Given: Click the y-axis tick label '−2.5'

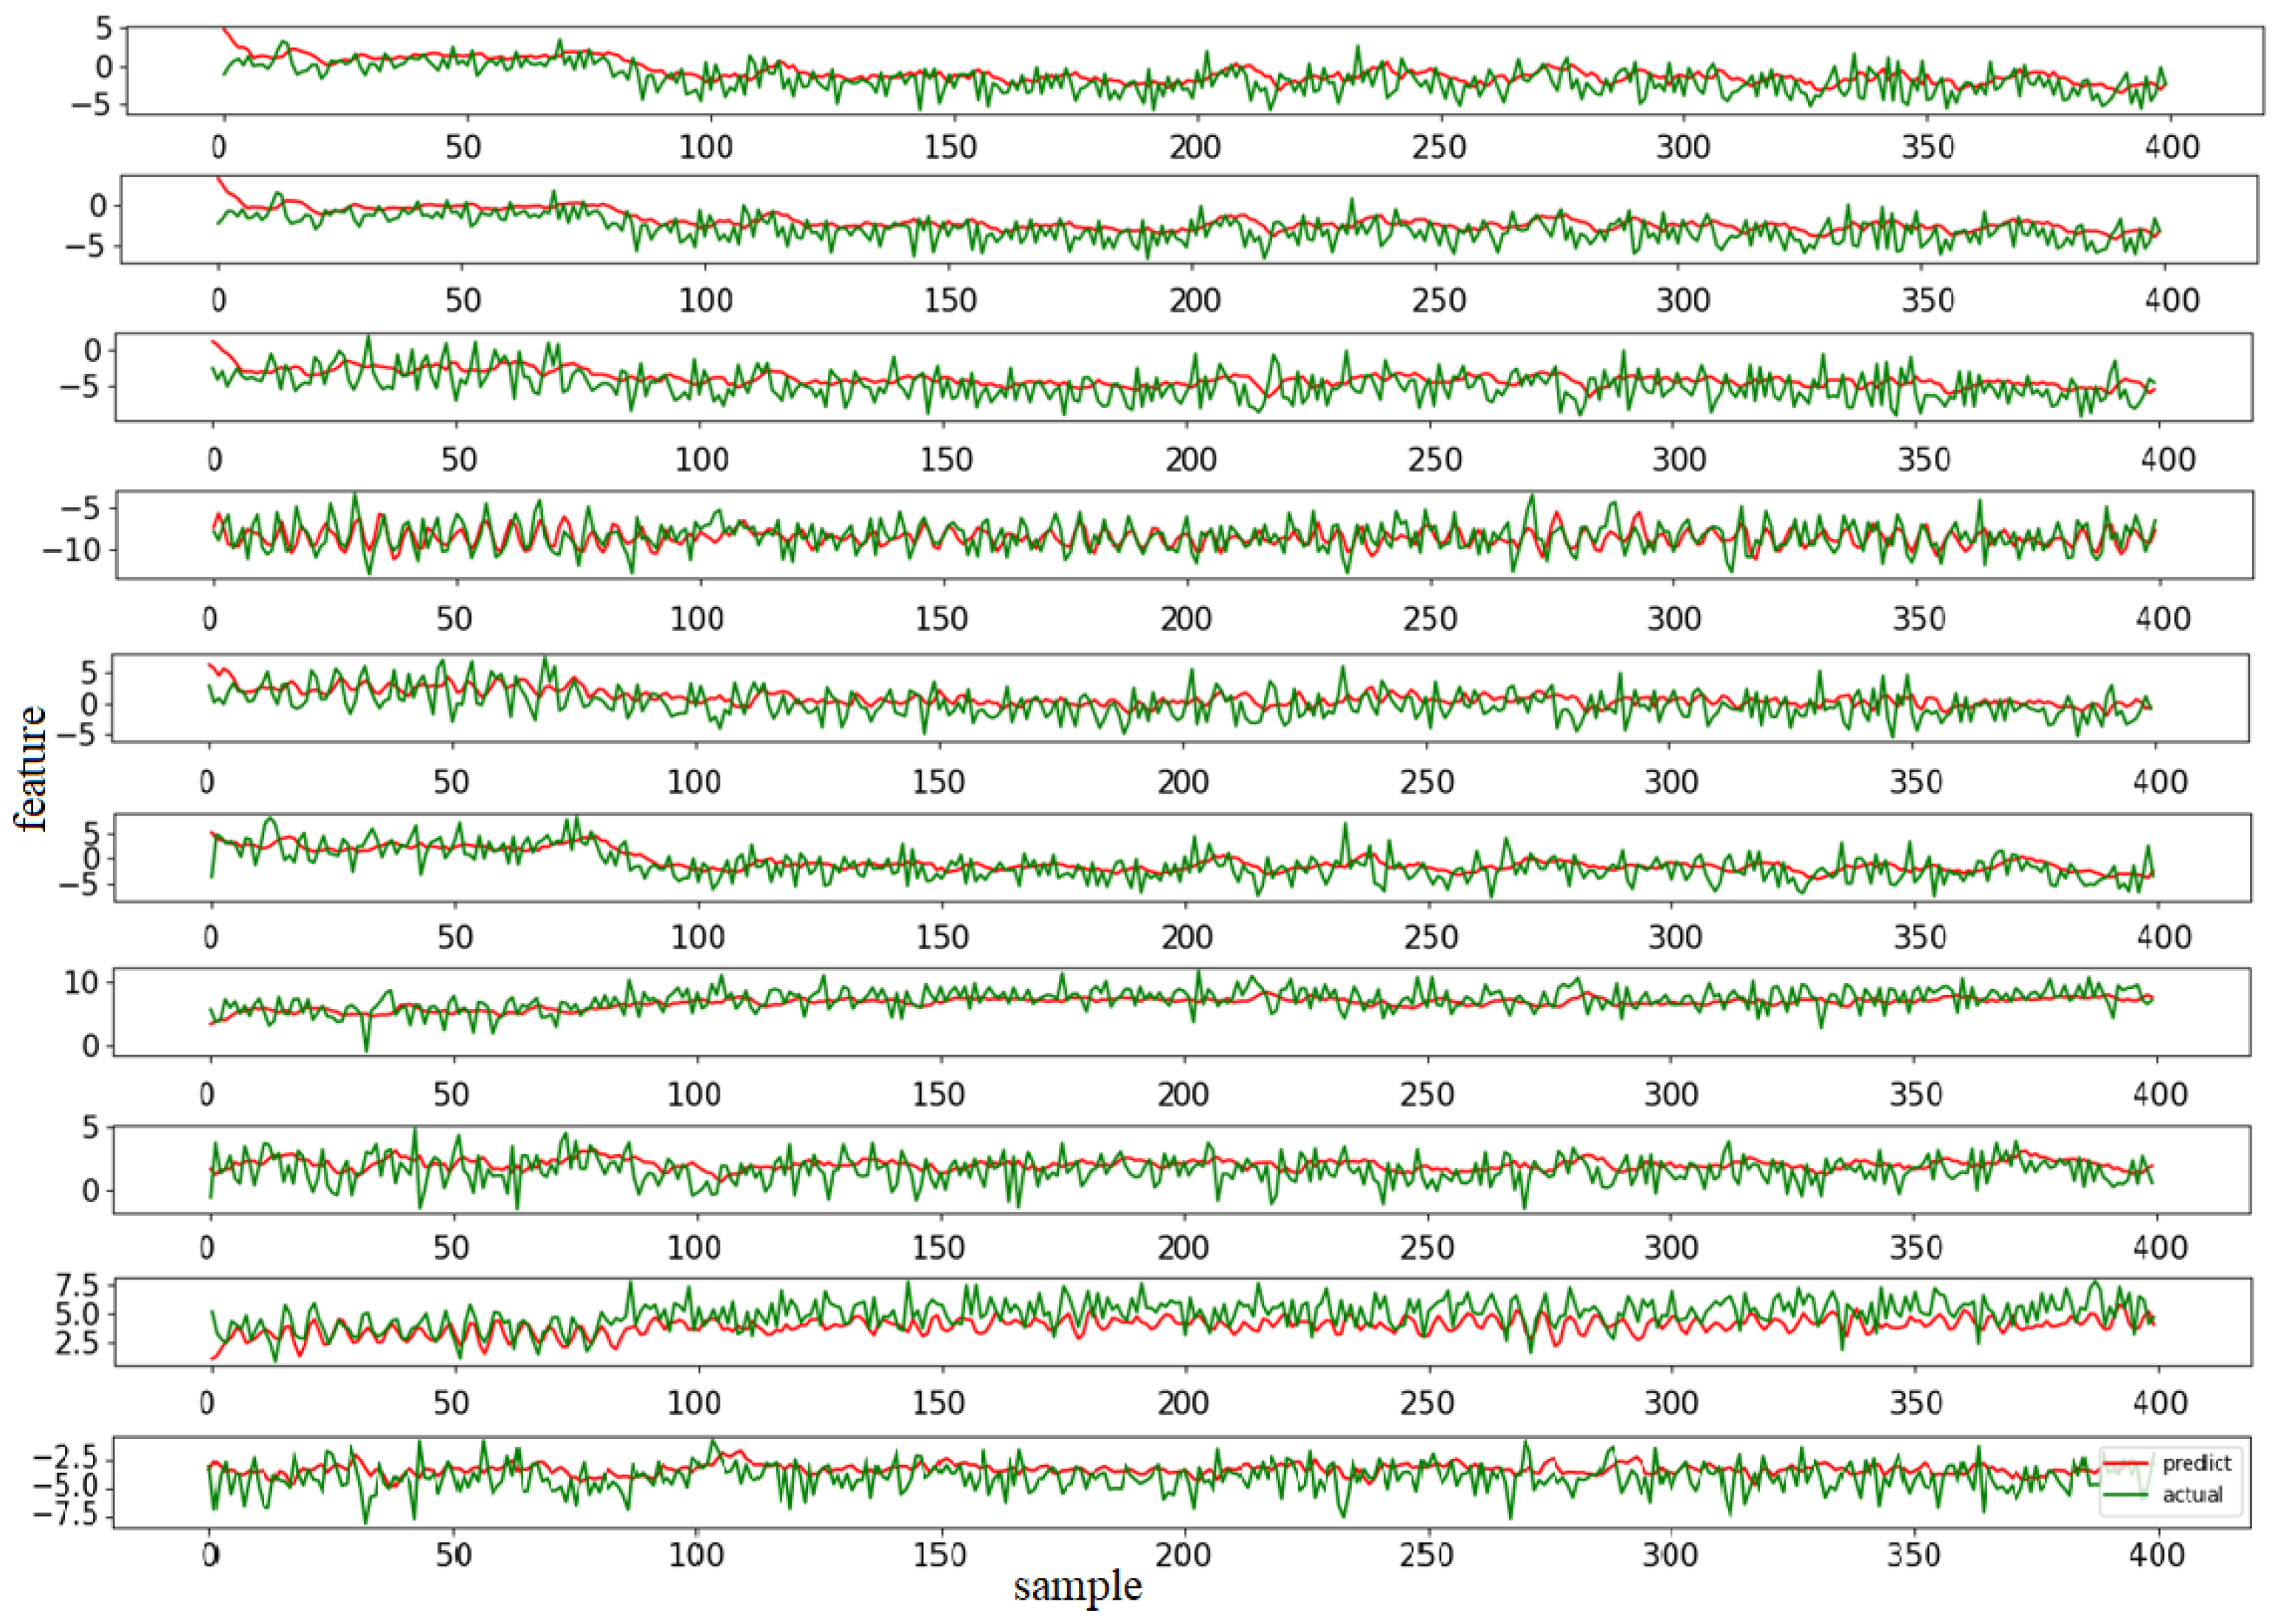Looking at the screenshot, I should click(x=66, y=1456).
